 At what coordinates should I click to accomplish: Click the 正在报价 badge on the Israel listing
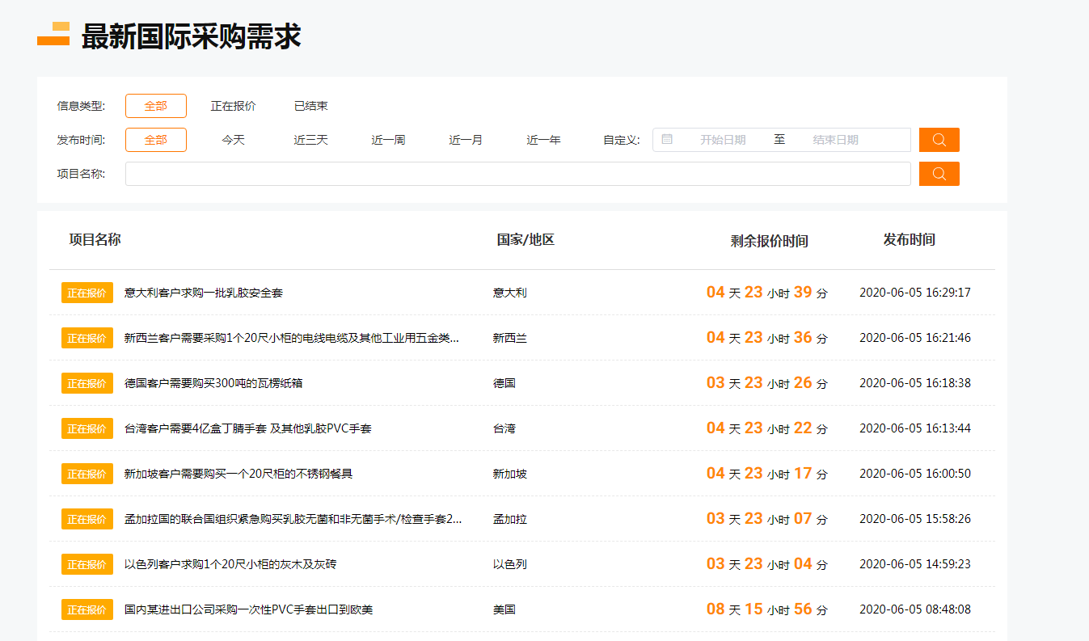coord(87,563)
